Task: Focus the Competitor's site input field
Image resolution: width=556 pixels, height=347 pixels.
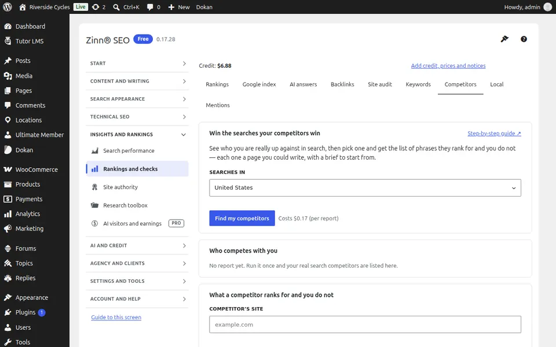Action: click(365, 324)
